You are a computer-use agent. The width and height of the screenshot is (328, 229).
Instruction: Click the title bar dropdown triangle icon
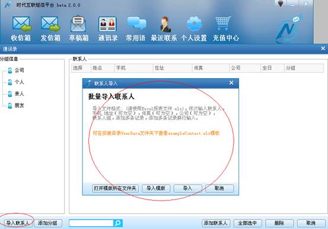281,4
